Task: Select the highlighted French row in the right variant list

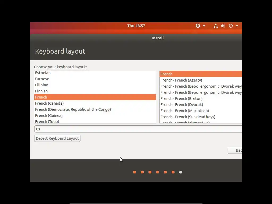Action: (201, 74)
